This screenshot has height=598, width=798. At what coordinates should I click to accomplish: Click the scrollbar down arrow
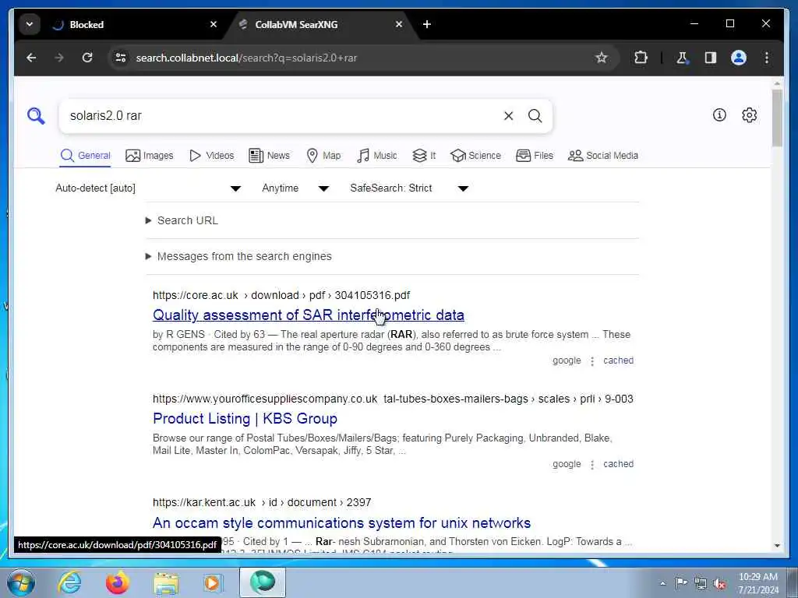coord(777,546)
